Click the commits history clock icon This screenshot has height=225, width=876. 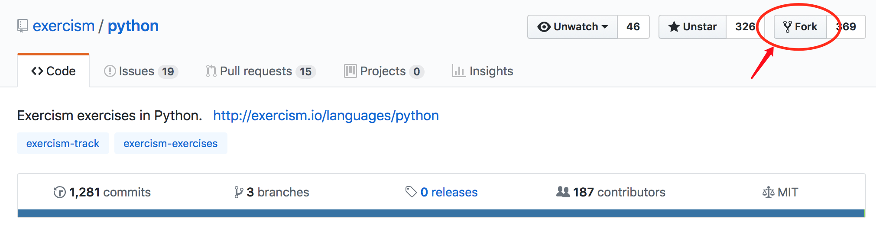pos(59,192)
